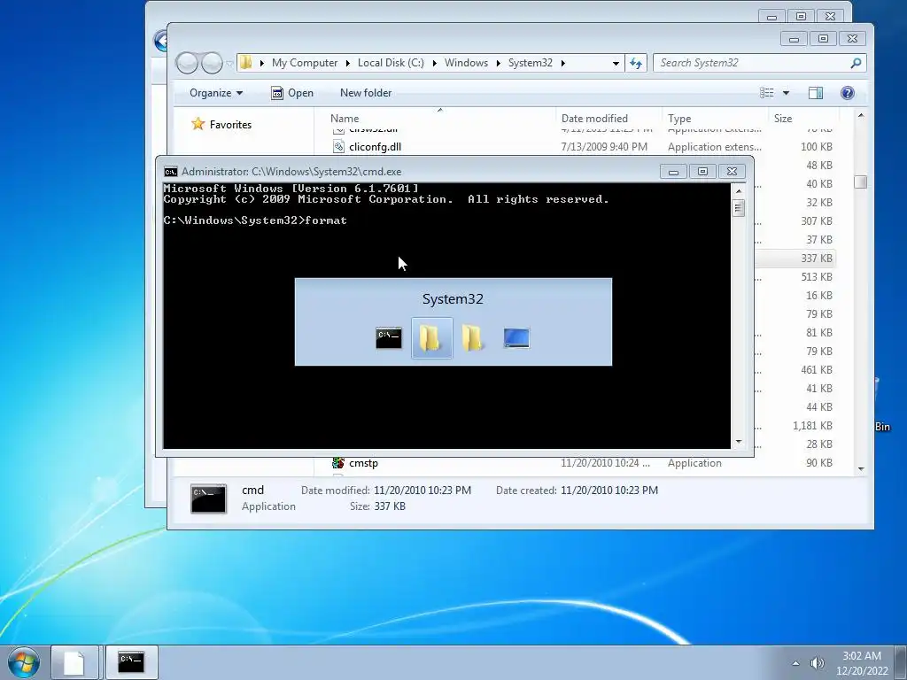This screenshot has height=680, width=907.
Task: Click Explorer back navigation button
Action: (x=187, y=63)
